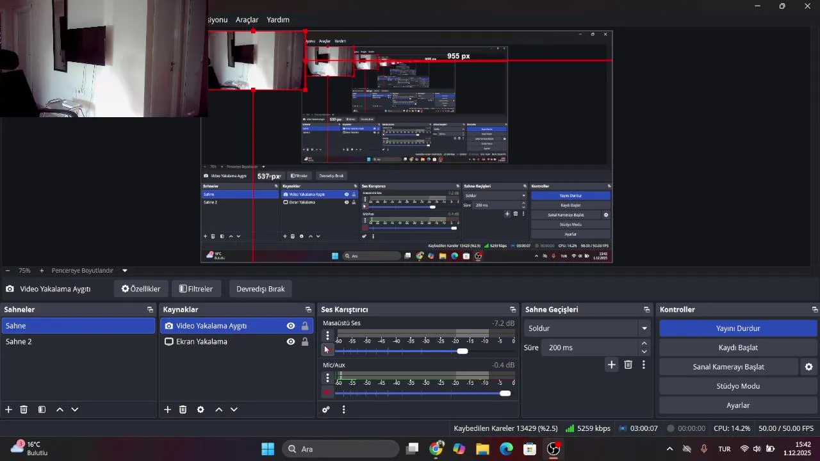820x461 pixels.
Task: Select the Ekran Yakalama source row
Action: (236, 342)
